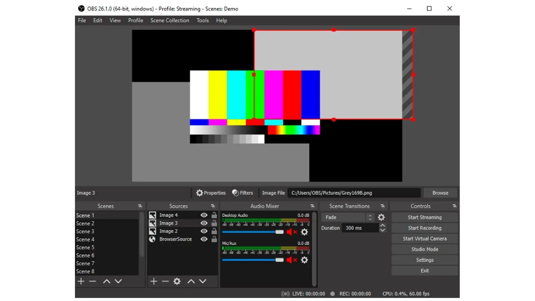The image size is (535, 301).
Task: Select the Properties tab
Action: 211,193
